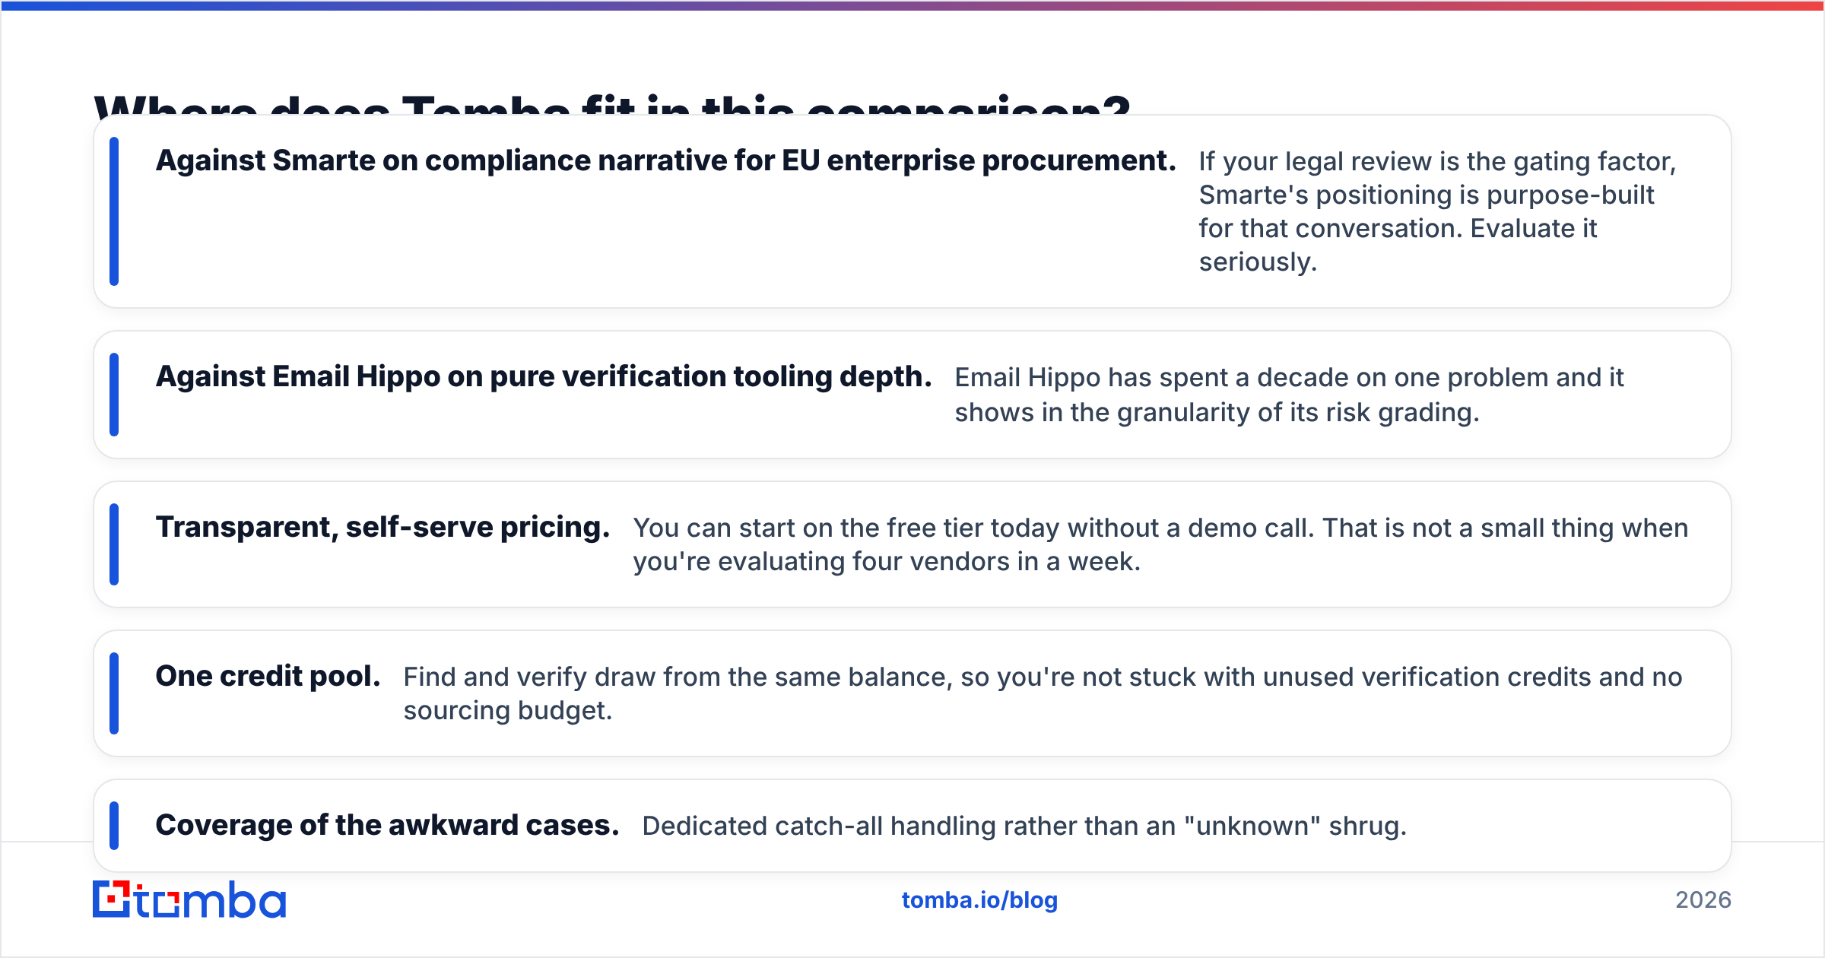Viewport: 1825px width, 958px height.
Task: Click the blue accent bar beside credit pool card
Action: coord(114,693)
